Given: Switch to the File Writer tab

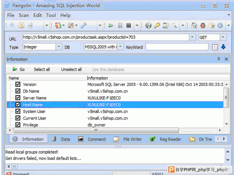Looking at the screenshot, I should coord(127,139).
